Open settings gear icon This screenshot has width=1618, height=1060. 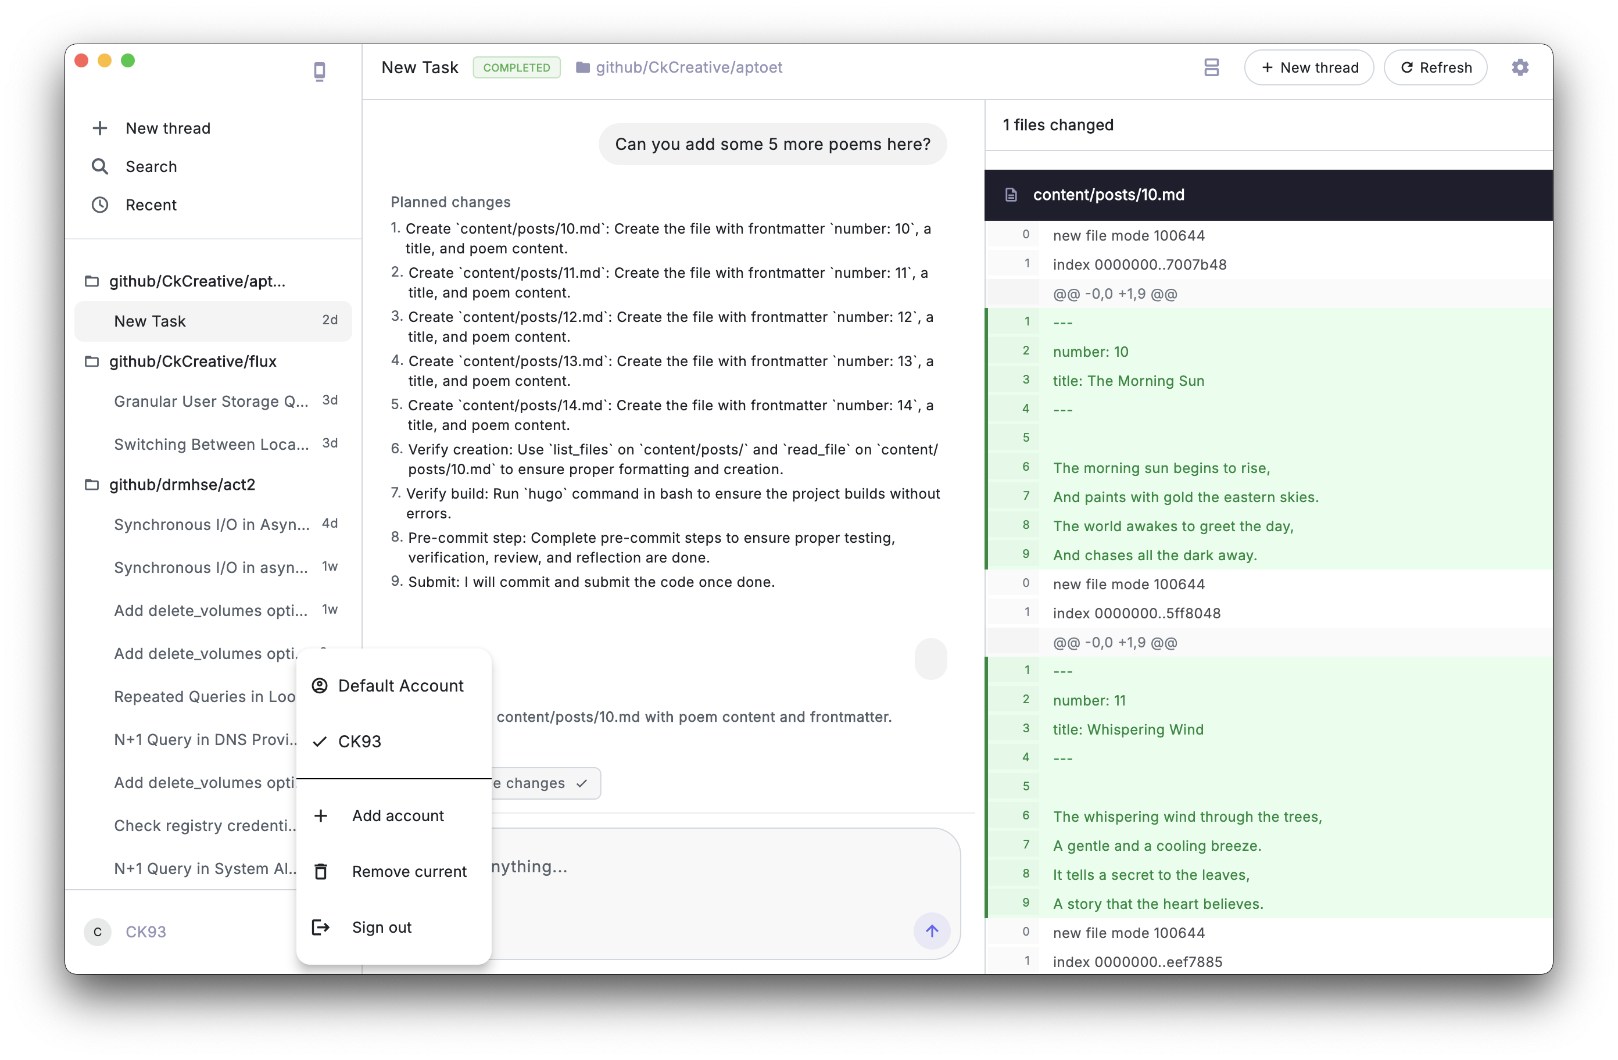pyautogui.click(x=1519, y=67)
